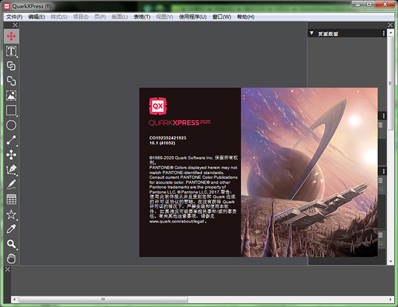The height and width of the screenshot is (307, 398).
Task: Select the Pan hand tool
Action: (x=11, y=259)
